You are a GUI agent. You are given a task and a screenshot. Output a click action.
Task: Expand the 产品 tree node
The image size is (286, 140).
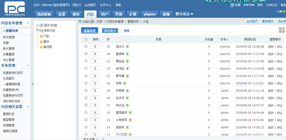41,36
